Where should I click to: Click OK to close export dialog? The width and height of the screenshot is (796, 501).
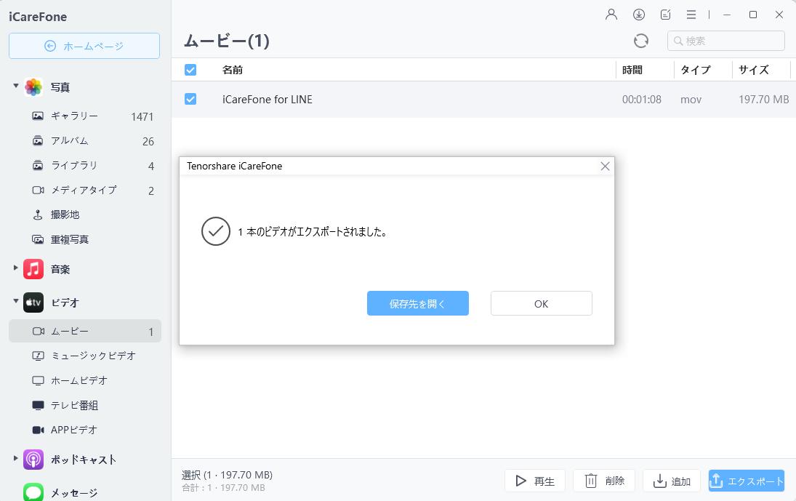coord(541,303)
